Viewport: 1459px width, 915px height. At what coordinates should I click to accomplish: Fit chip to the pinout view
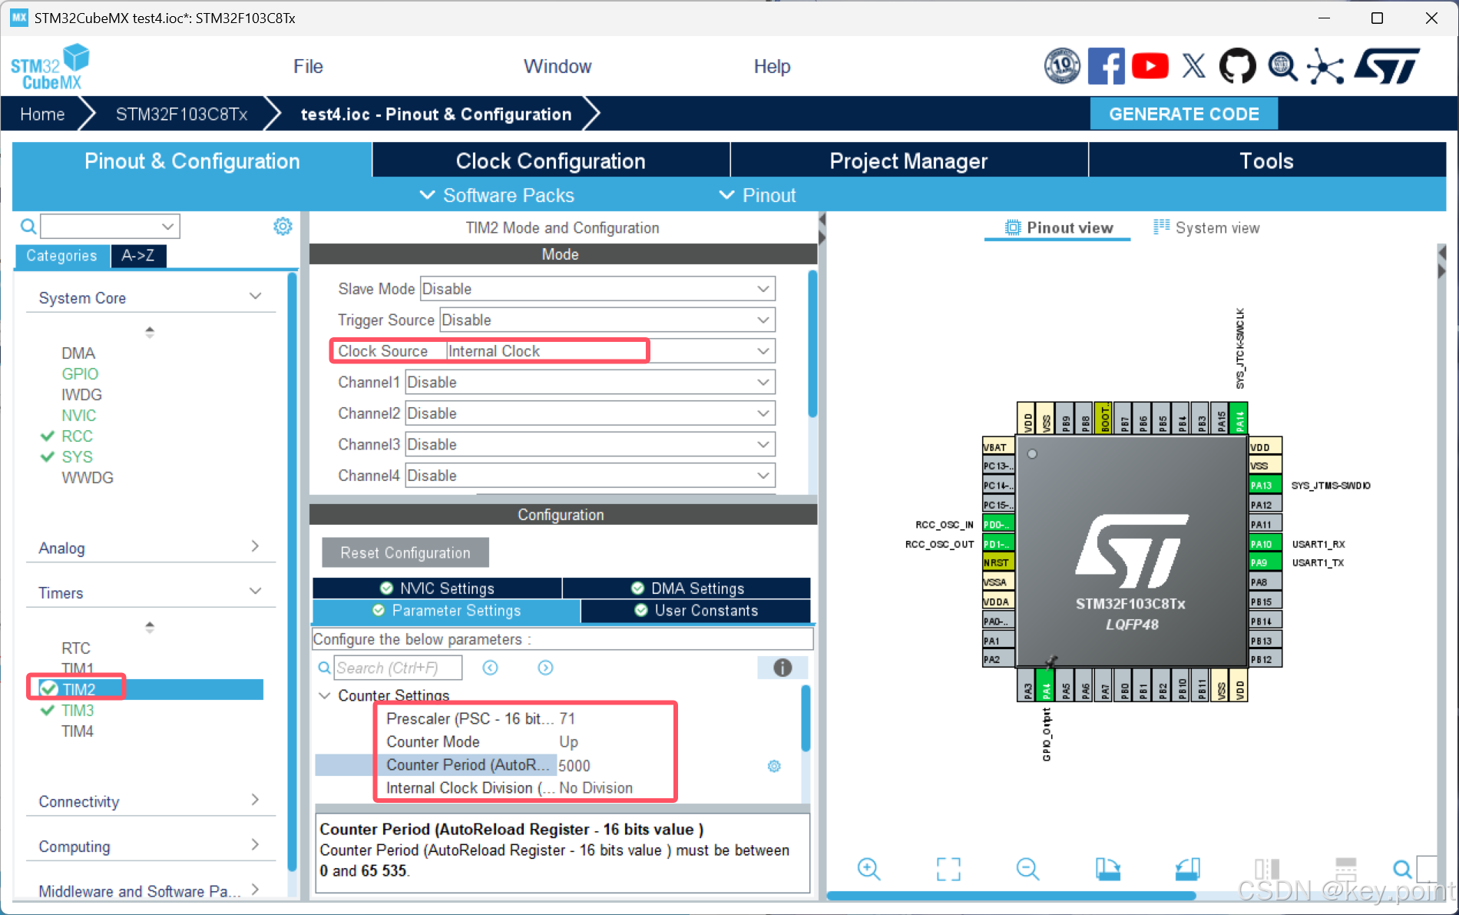tap(948, 869)
